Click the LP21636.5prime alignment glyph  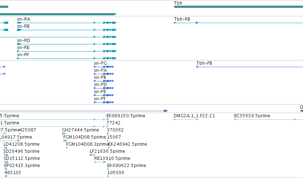[93, 155]
